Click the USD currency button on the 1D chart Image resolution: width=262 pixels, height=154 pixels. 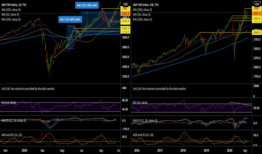pos(125,4)
